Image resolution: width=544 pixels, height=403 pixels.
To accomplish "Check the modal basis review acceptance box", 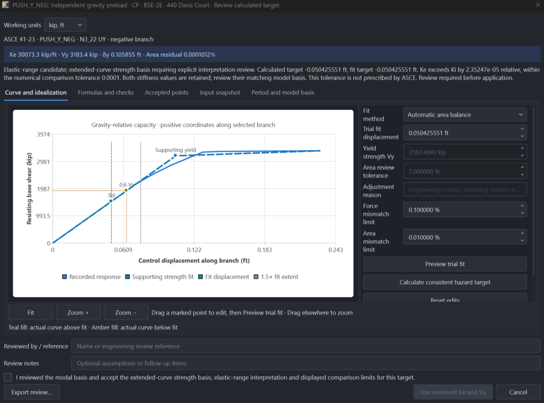I will [8, 378].
